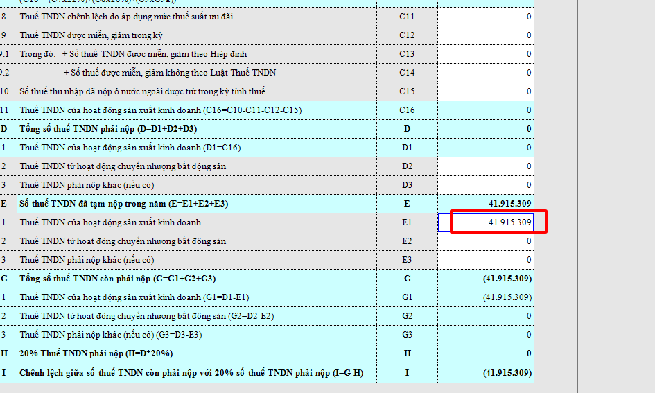655x393 pixels.
Task: Select the H code cell in the code column
Action: (407, 353)
